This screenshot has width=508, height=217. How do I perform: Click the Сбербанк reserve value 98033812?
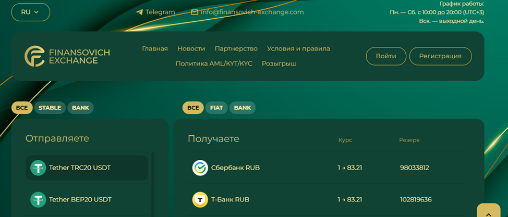click(414, 168)
